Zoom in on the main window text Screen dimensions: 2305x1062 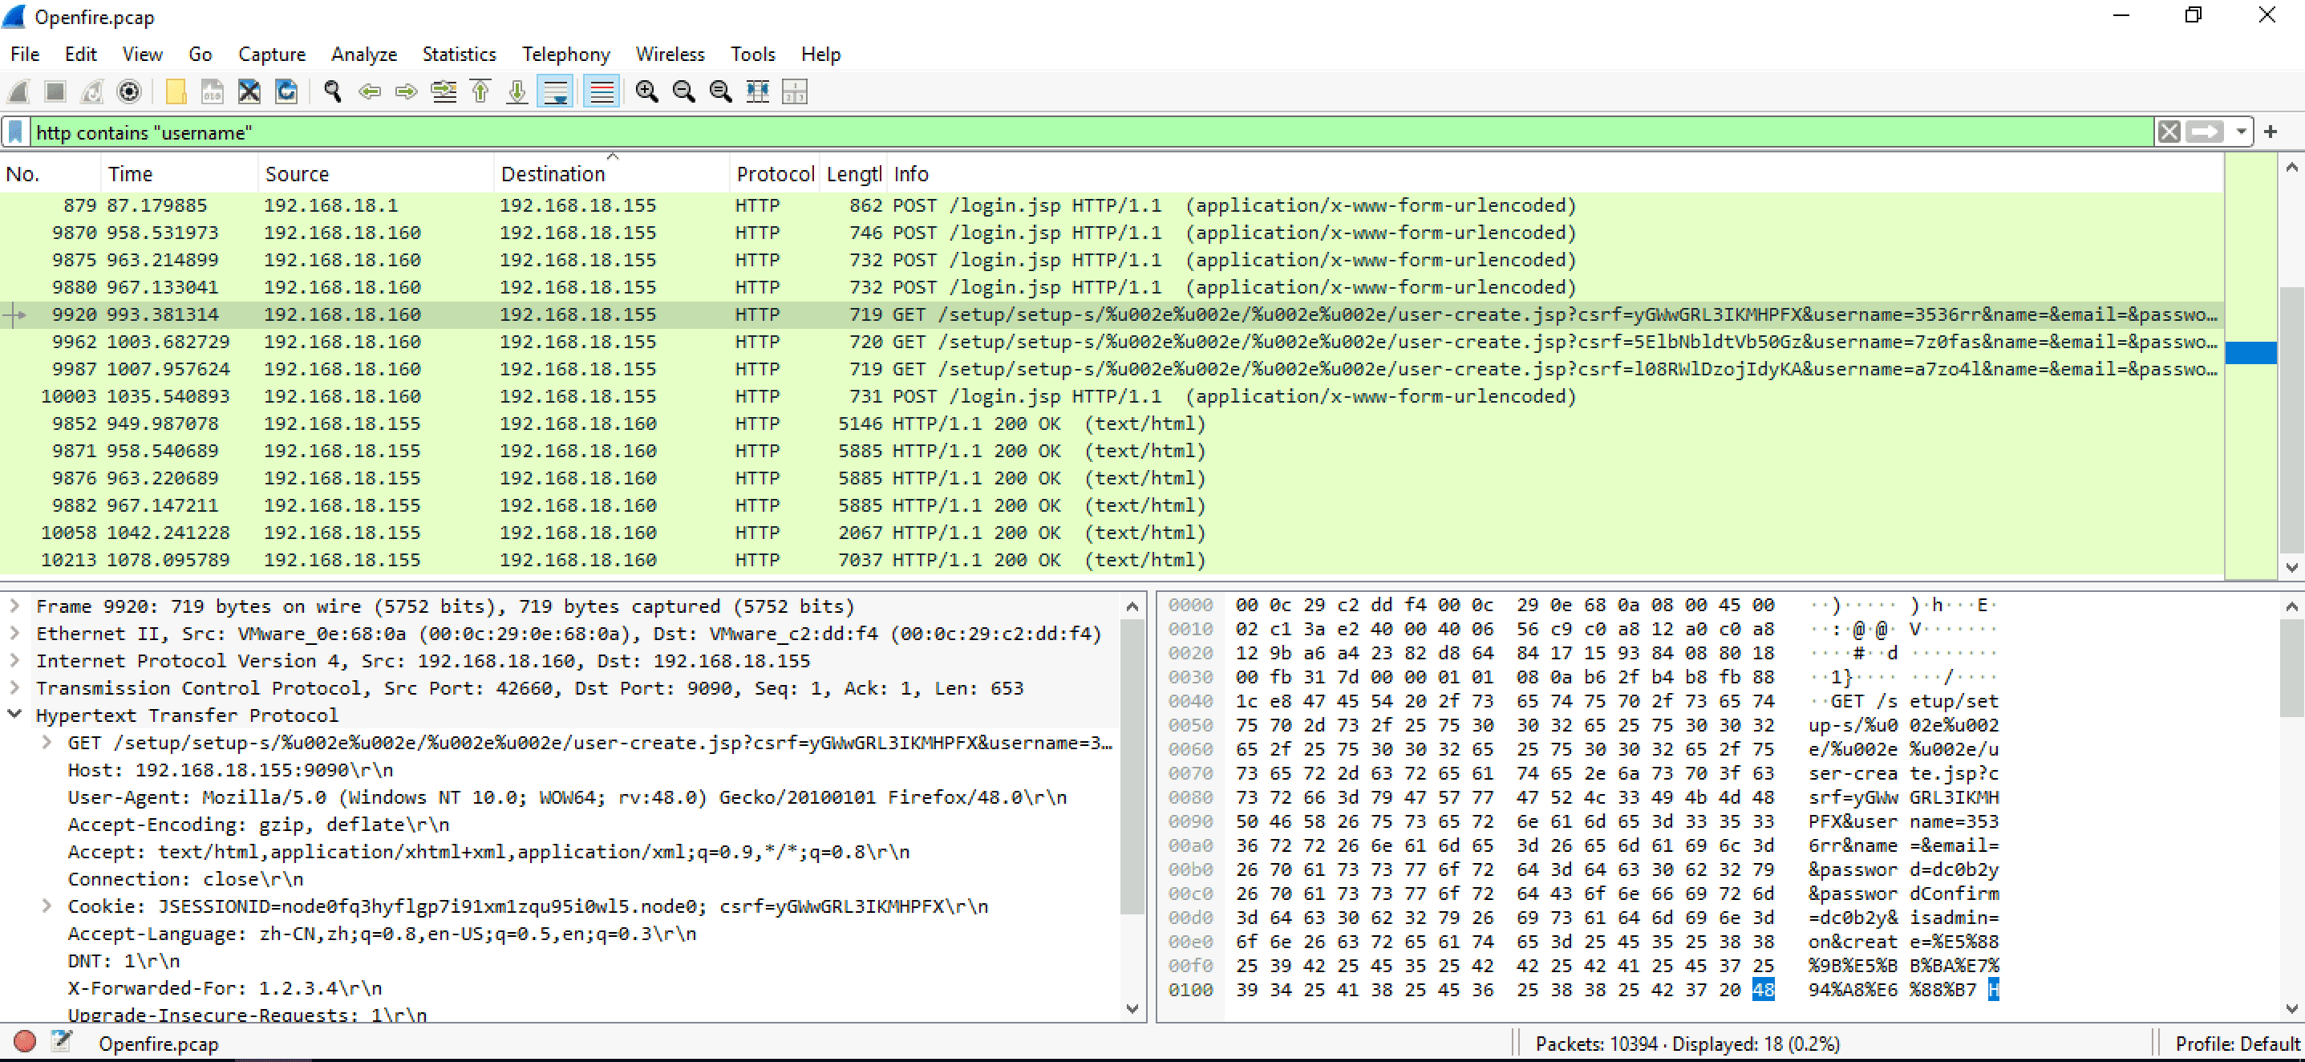(647, 91)
